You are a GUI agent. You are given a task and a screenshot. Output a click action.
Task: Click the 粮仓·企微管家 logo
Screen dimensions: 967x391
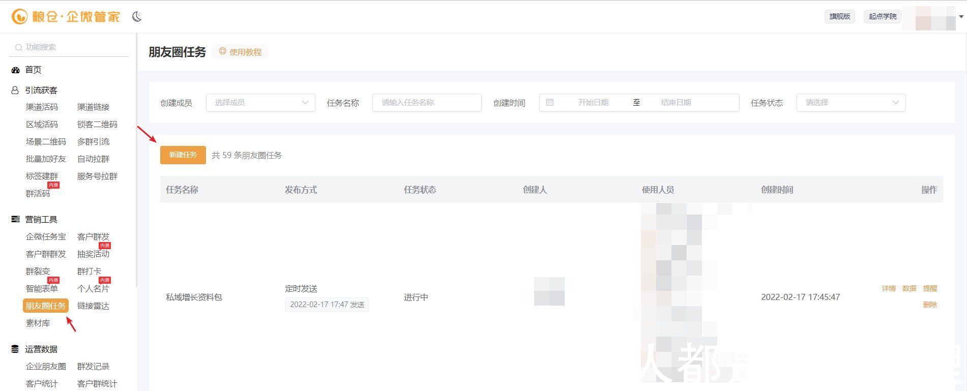(66, 16)
